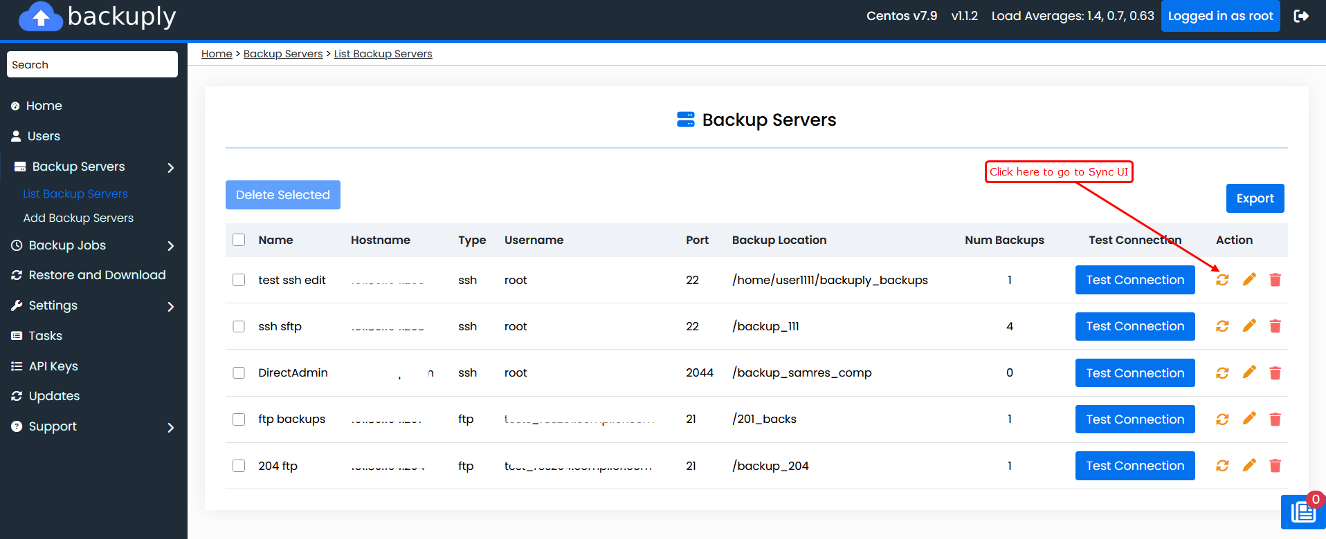
Task: Delete the DirectAdmin server using trash icon
Action: coord(1275,373)
